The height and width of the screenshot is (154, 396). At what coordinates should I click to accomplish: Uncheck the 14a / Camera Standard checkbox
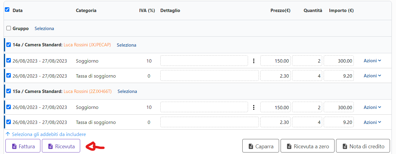coord(9,45)
